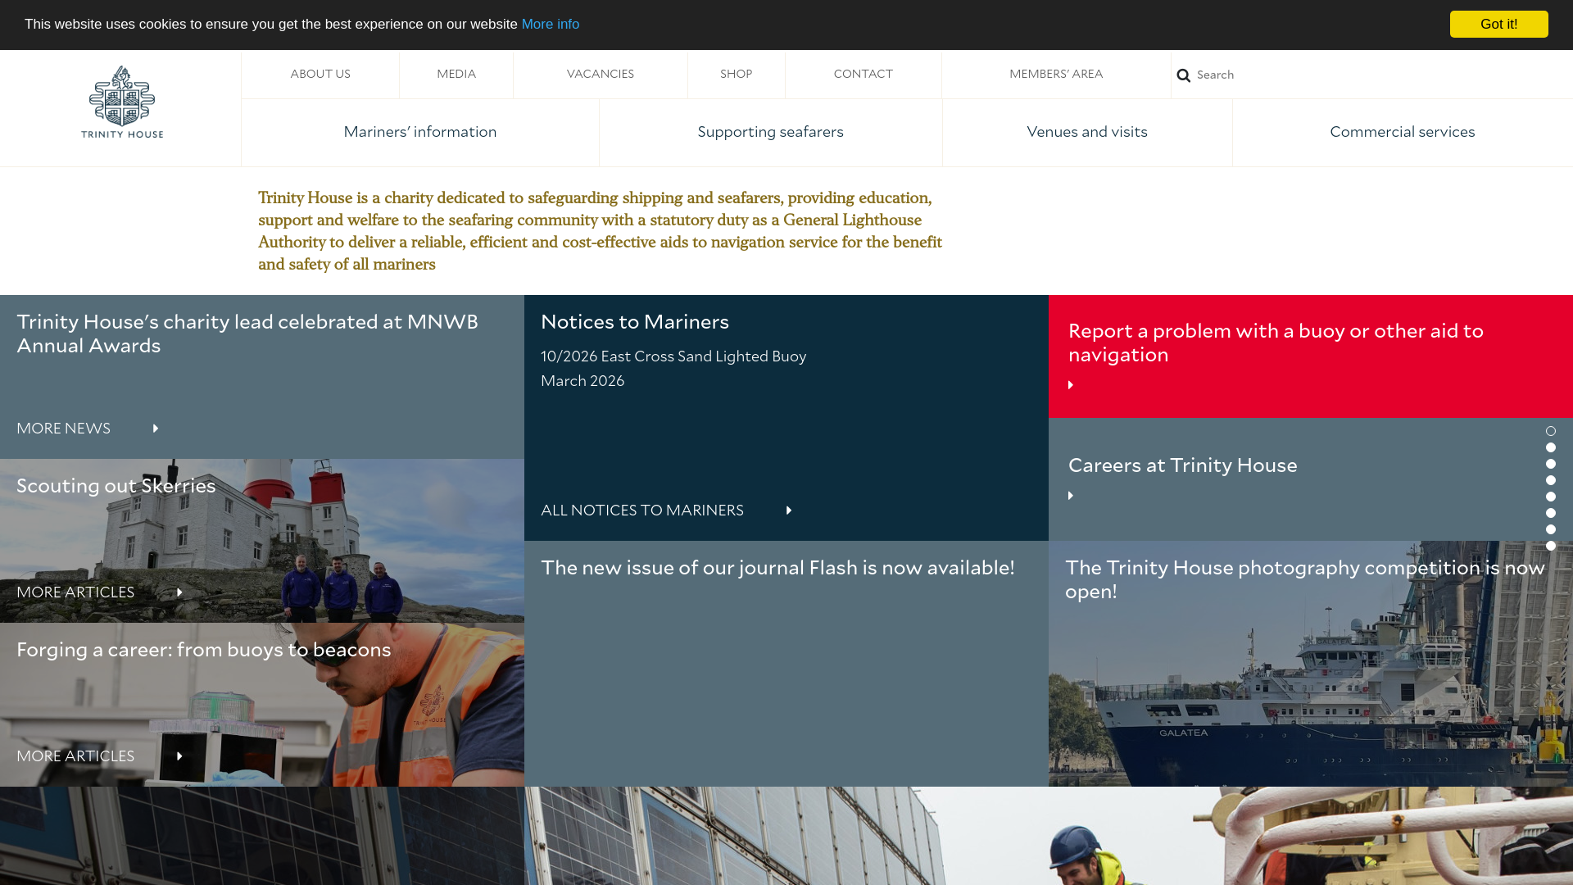The image size is (1573, 885).
Task: Open Notices to Mariners heading
Action: click(x=635, y=322)
